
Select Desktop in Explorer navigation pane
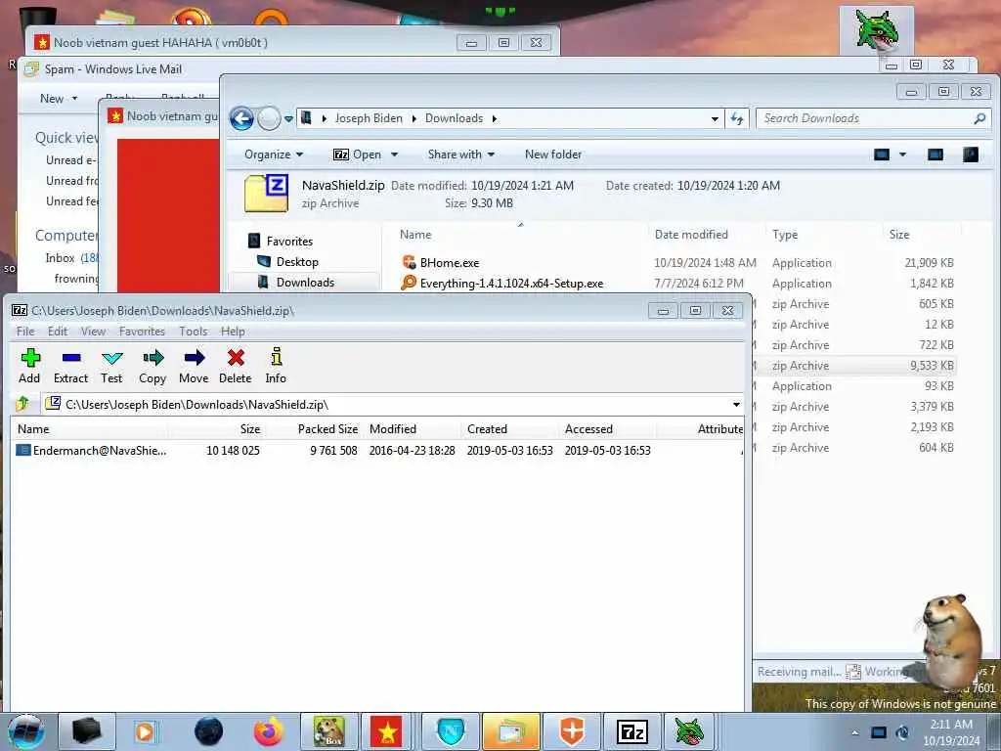pos(297,262)
